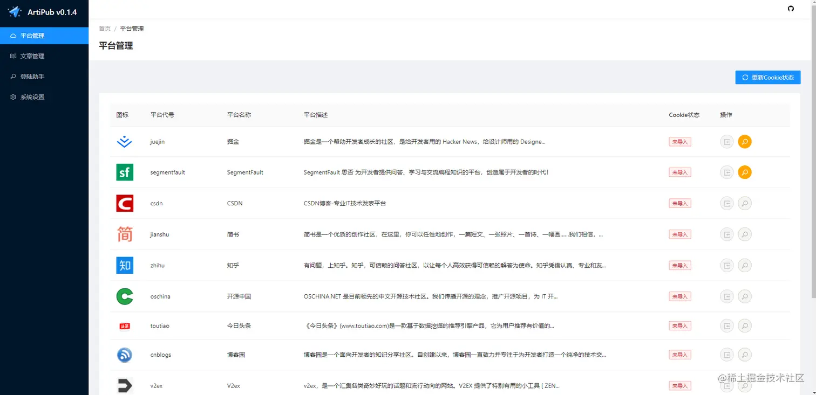Click login icon for cnblogs row
This screenshot has width=816, height=395.
click(727, 355)
